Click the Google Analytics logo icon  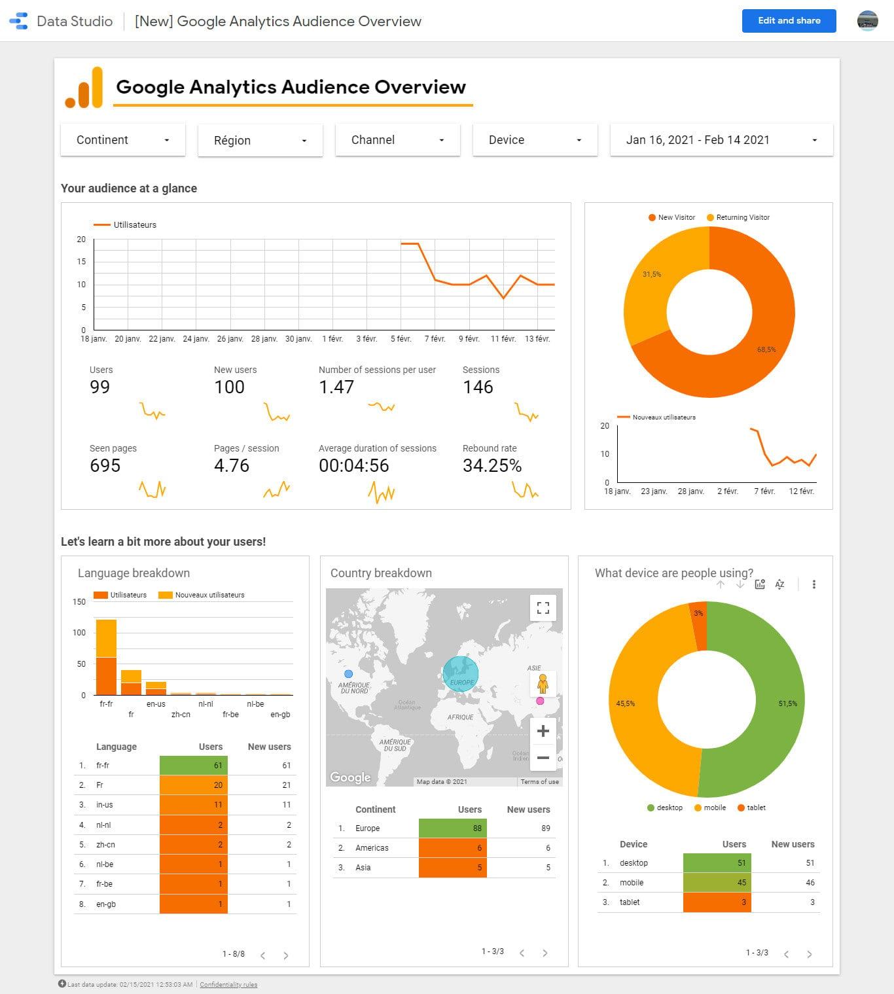[x=84, y=88]
